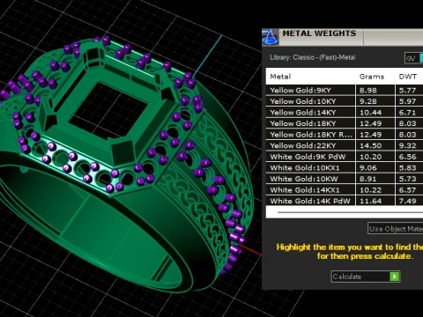Click the DWT column header
Screen dimensions: 423x317
pos(408,77)
